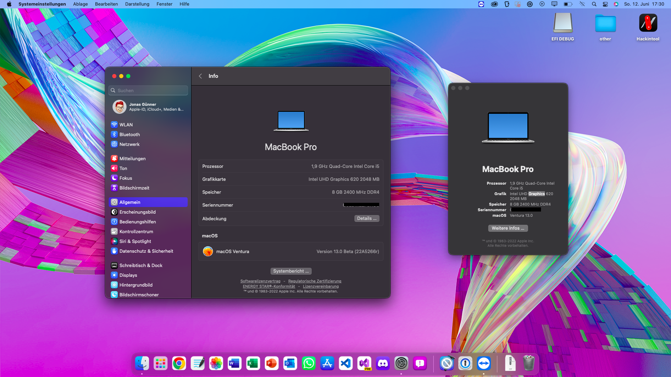Viewport: 671px width, 377px height.
Task: Open Discord from the Dock
Action: coord(383,363)
